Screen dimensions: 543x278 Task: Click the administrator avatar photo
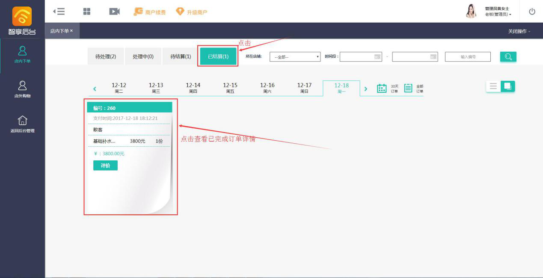coord(471,11)
